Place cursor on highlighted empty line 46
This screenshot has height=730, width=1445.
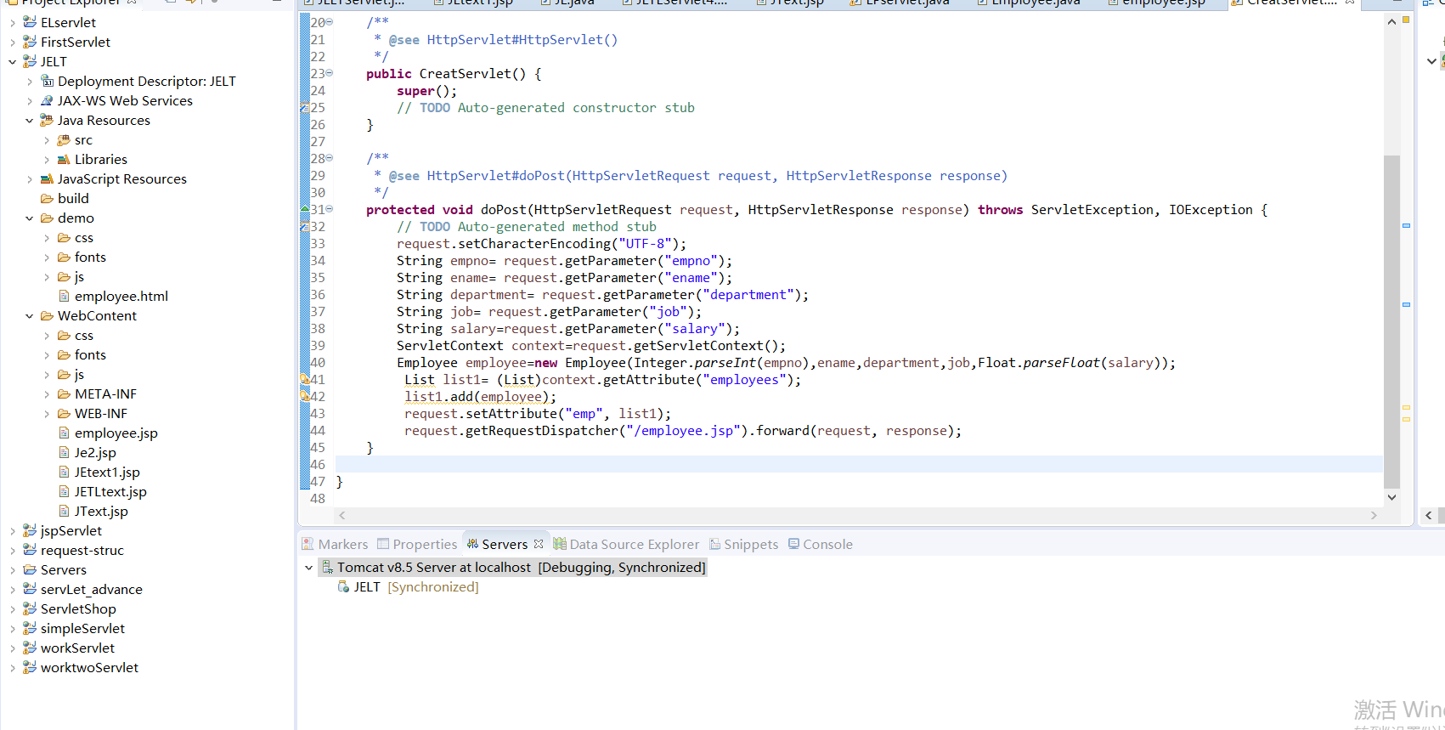click(859, 464)
